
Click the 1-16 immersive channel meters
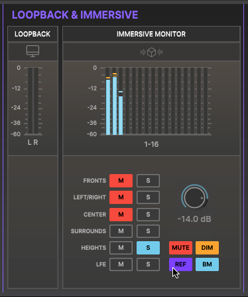pyautogui.click(x=156, y=101)
